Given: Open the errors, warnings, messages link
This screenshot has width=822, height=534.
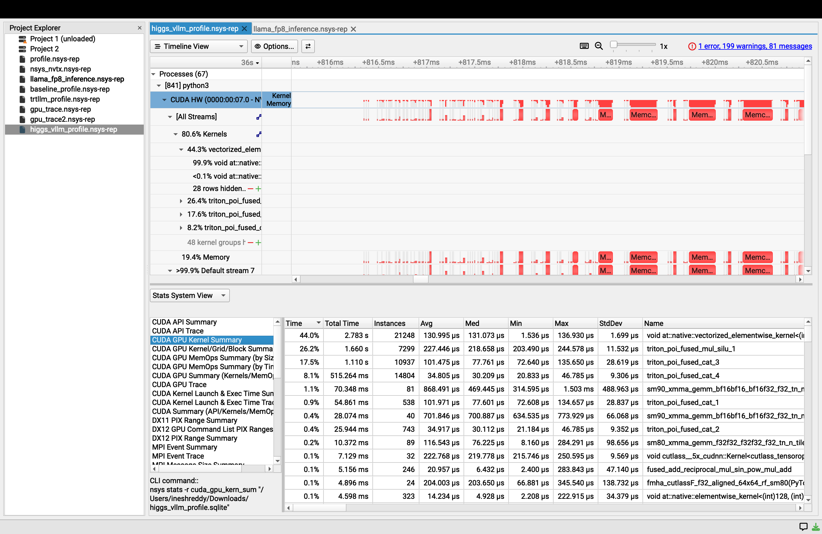Looking at the screenshot, I should click(x=755, y=46).
